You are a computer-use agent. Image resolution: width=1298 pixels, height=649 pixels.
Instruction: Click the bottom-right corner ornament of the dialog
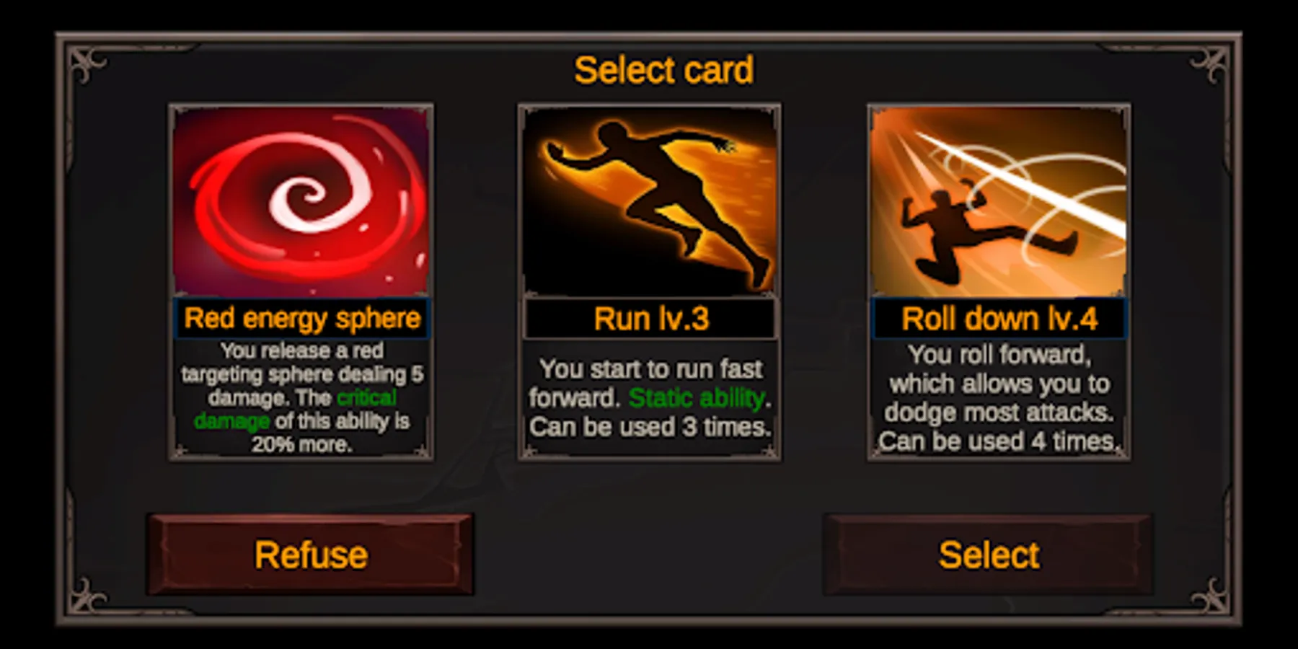1211,596
